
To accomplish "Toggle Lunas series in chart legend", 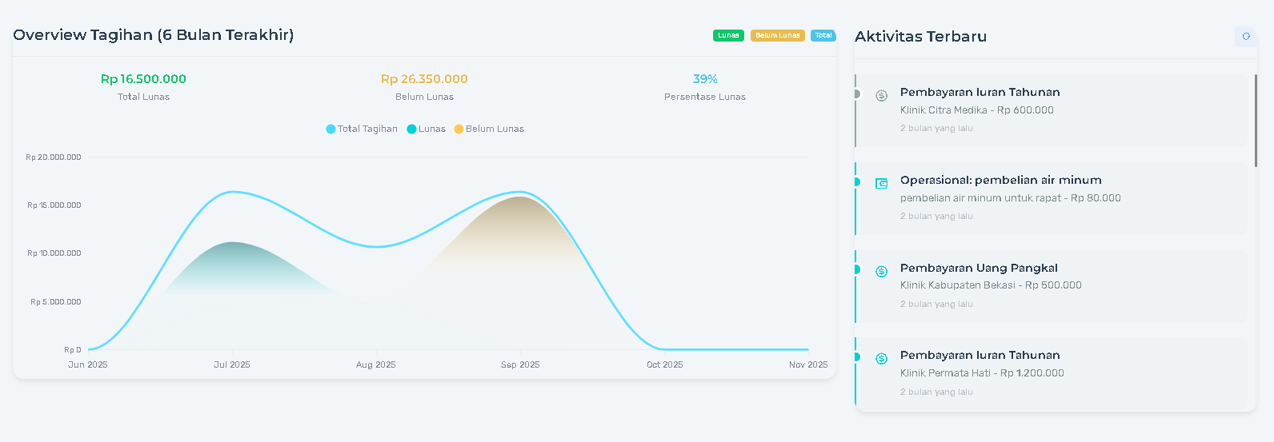I will click(427, 129).
